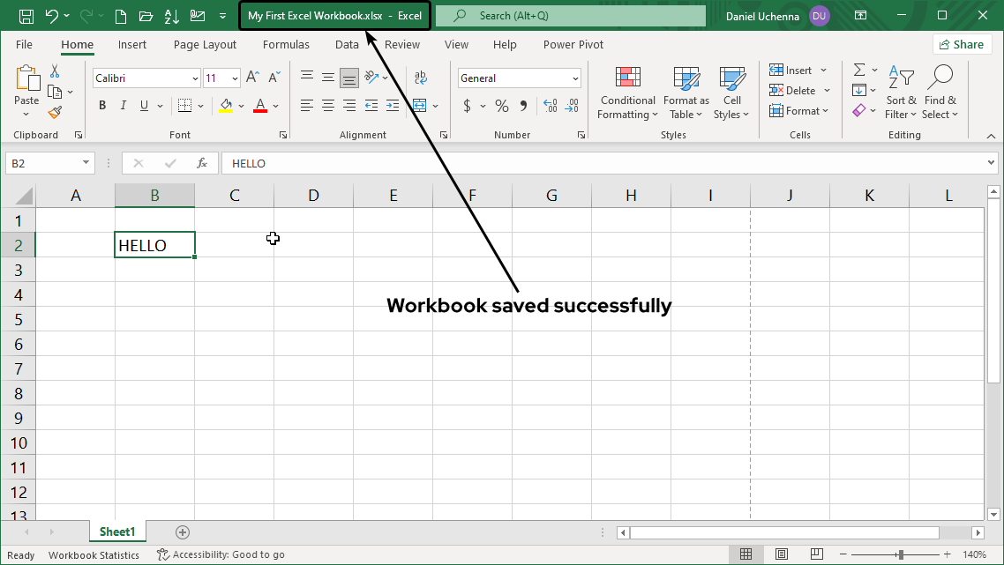
Task: Open the General number format dropdown
Action: [575, 78]
